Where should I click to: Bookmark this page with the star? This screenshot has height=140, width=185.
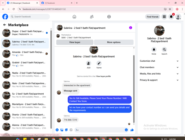point(170,9)
